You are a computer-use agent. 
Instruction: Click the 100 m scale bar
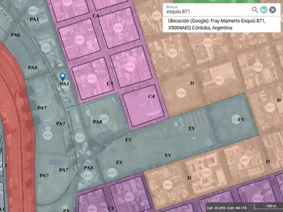(x=268, y=206)
